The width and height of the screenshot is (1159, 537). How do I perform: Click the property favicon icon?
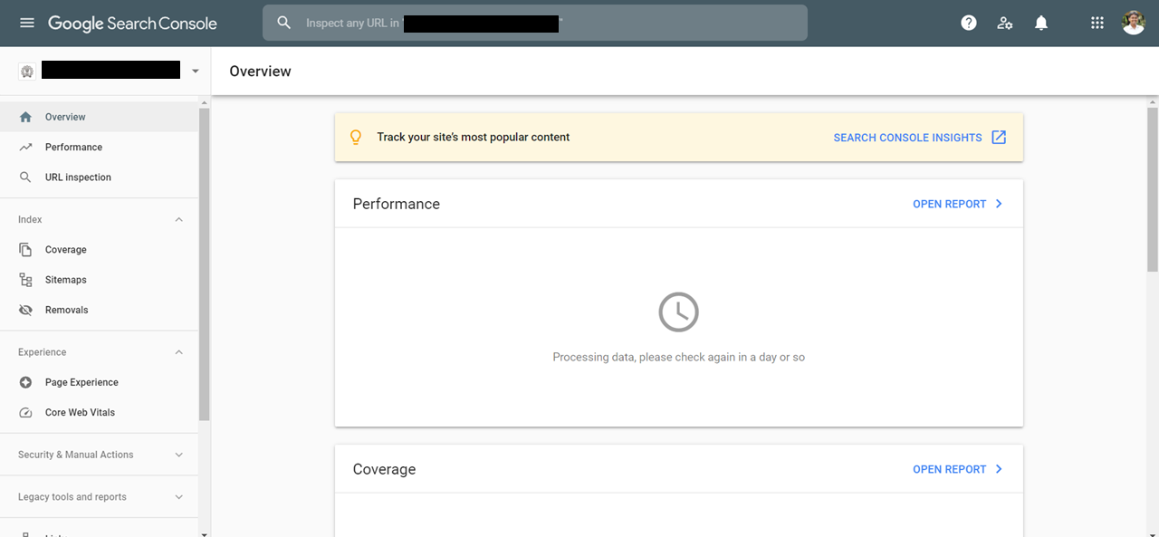pos(27,72)
